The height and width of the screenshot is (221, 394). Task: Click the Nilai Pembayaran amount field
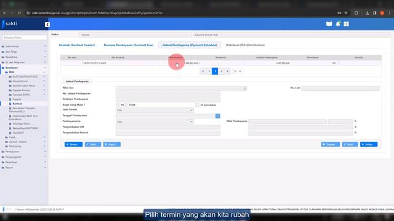click(287, 122)
